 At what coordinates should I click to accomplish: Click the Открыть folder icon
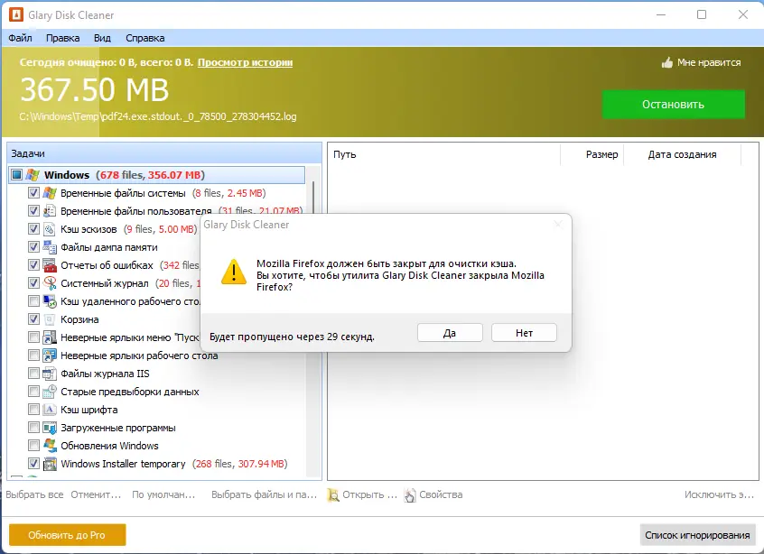(x=333, y=494)
